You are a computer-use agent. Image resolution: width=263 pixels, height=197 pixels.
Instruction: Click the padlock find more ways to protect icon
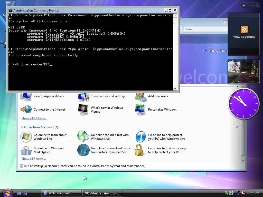139,150
